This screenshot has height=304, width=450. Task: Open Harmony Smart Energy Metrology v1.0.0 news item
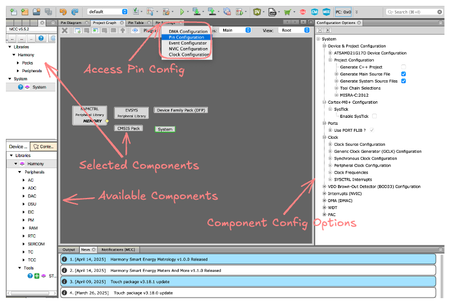coord(248,259)
